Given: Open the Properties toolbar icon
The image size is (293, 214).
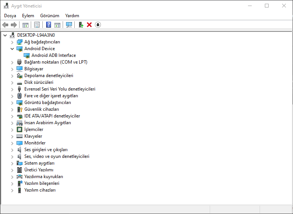Looking at the screenshot, I should click(x=37, y=25).
